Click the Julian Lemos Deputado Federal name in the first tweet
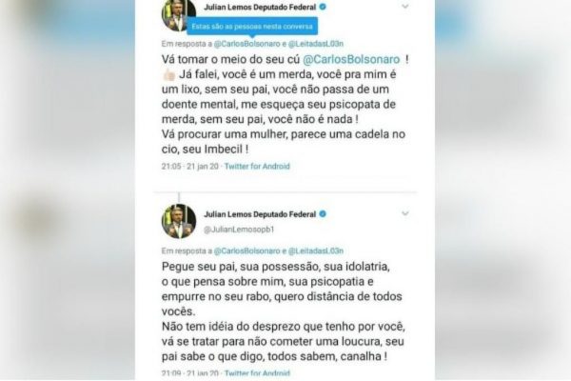The height and width of the screenshot is (381, 571). click(260, 7)
